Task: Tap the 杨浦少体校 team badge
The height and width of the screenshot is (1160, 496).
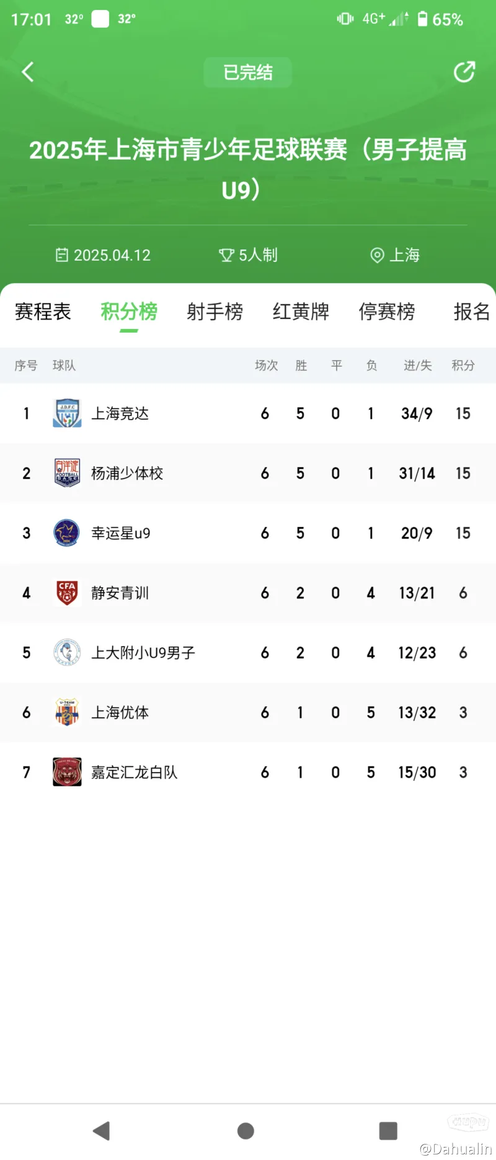Action: (67, 473)
